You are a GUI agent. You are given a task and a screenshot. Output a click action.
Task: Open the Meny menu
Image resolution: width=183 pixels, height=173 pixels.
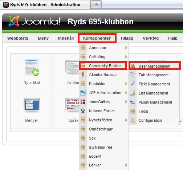pyautogui.click(x=43, y=38)
